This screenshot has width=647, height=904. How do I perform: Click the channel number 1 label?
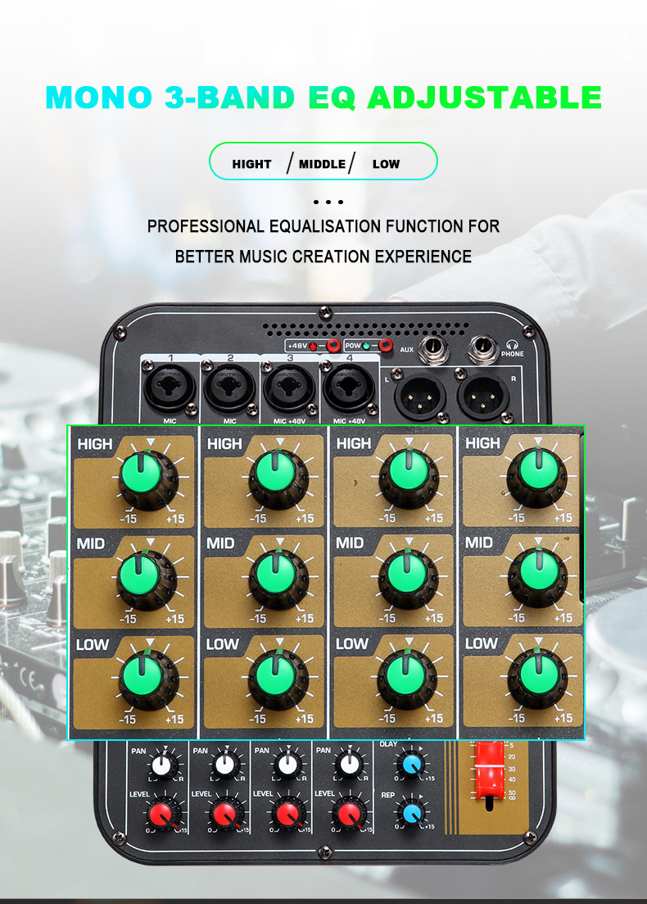(x=170, y=358)
